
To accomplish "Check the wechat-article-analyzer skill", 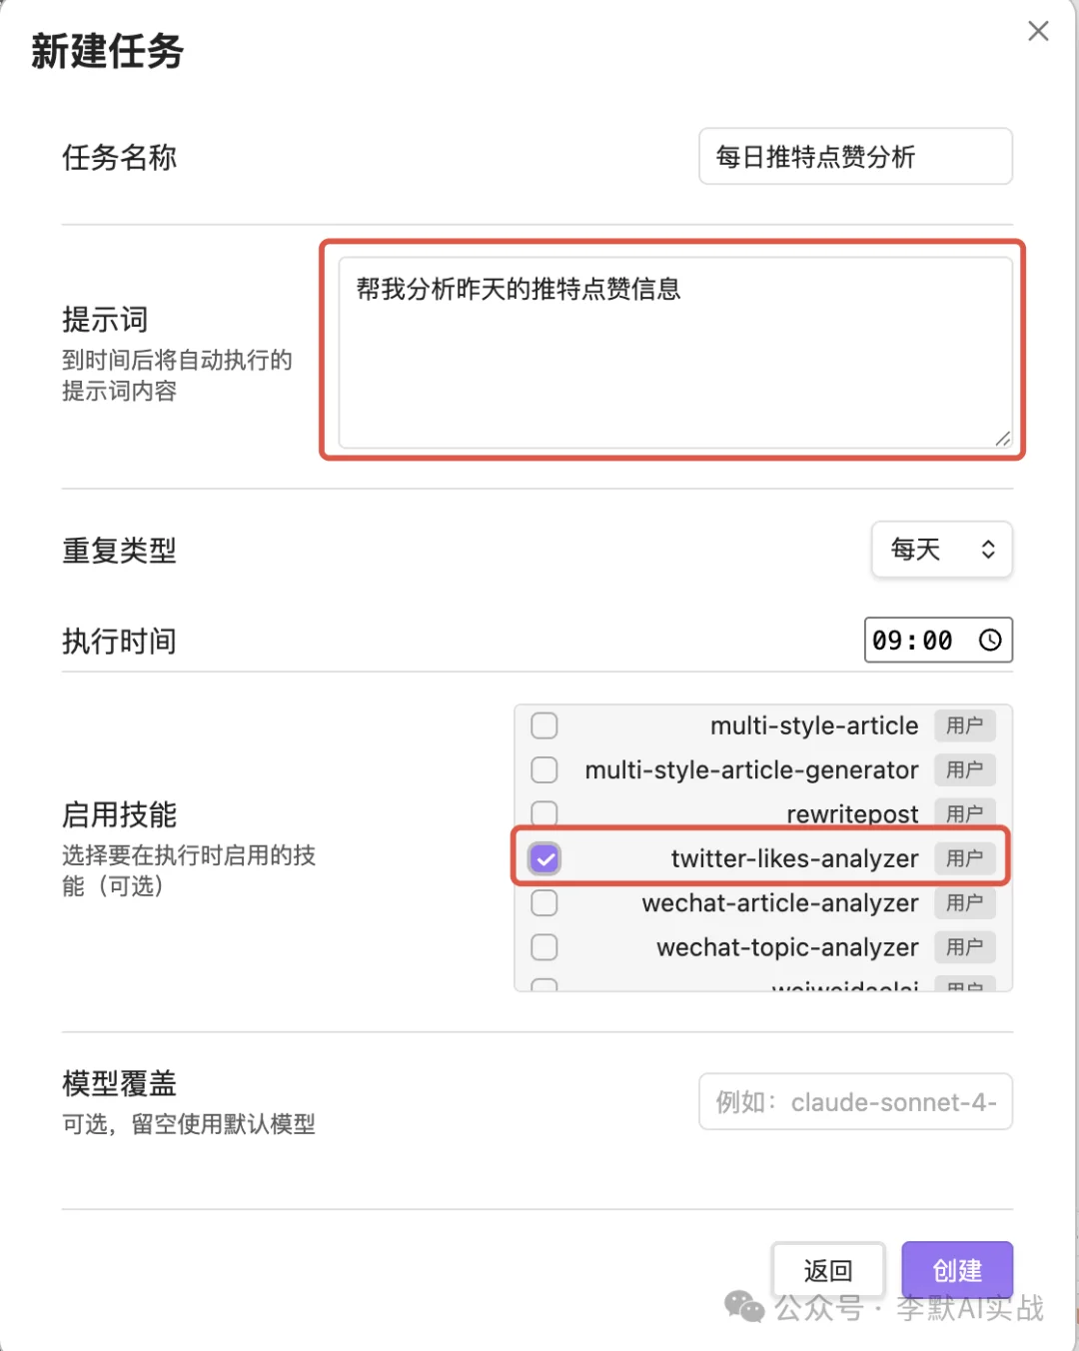I will point(544,903).
